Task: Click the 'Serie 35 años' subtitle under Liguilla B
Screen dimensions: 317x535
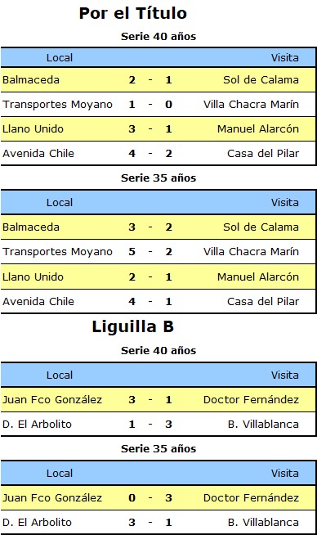Action: [158, 449]
